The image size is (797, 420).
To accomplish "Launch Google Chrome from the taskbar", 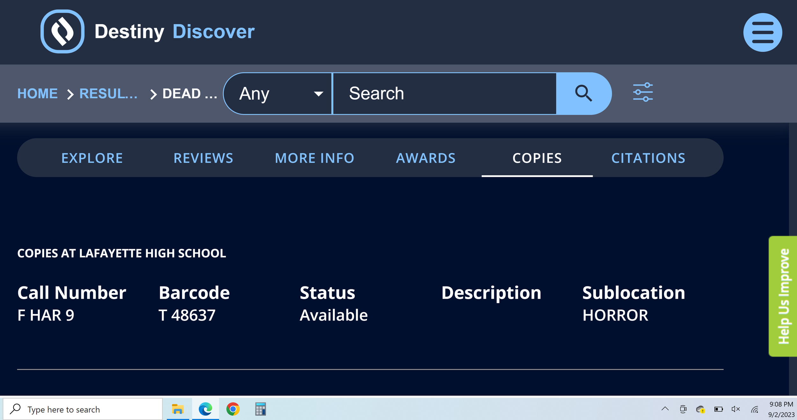I will (x=233, y=409).
